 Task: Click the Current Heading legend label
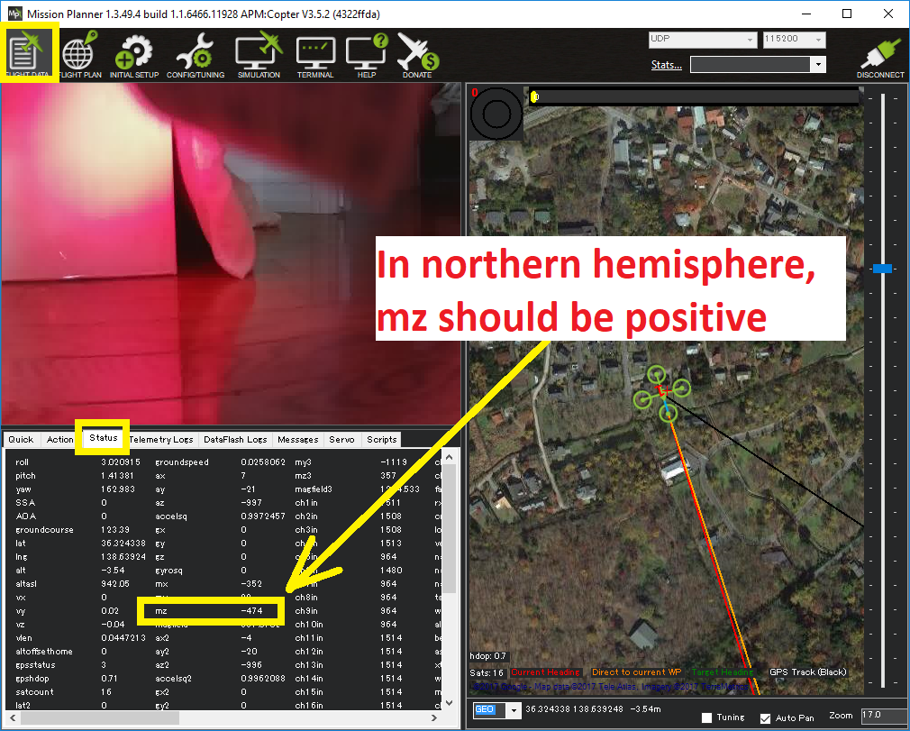click(x=545, y=672)
